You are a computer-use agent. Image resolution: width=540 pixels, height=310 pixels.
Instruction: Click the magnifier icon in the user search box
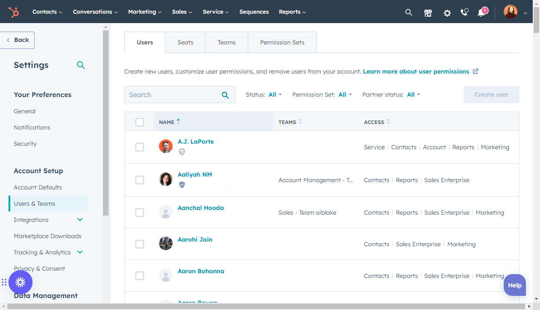[225, 95]
